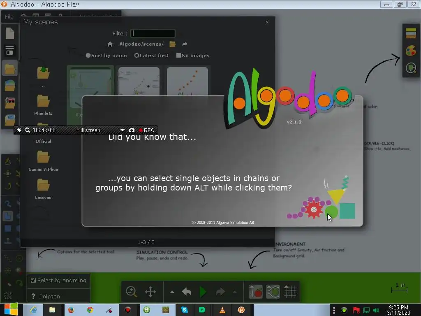421x316 pixels.
Task: Go to home folder in My scenes
Action: [110, 44]
